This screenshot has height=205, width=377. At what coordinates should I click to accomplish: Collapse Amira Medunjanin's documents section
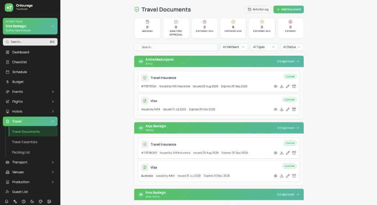pyautogui.click(x=298, y=61)
